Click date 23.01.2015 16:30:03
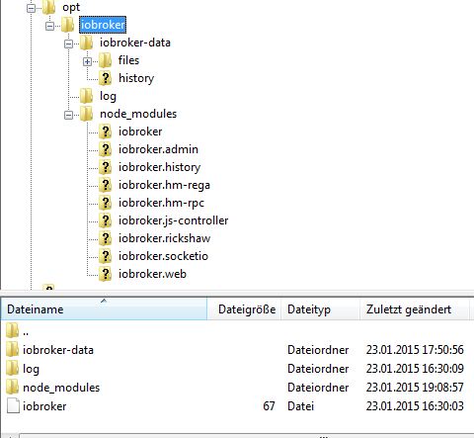Viewport: 474px width, 438px height. tap(415, 406)
